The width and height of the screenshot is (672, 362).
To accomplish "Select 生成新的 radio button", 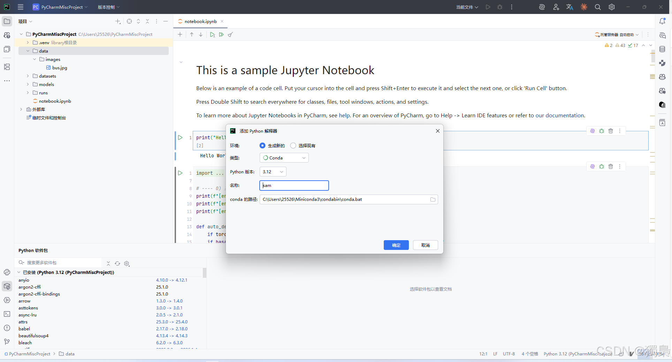I will click(x=262, y=145).
